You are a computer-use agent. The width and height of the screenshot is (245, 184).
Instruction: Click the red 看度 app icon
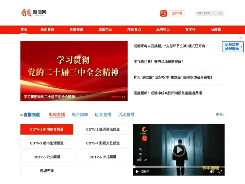tap(163, 13)
